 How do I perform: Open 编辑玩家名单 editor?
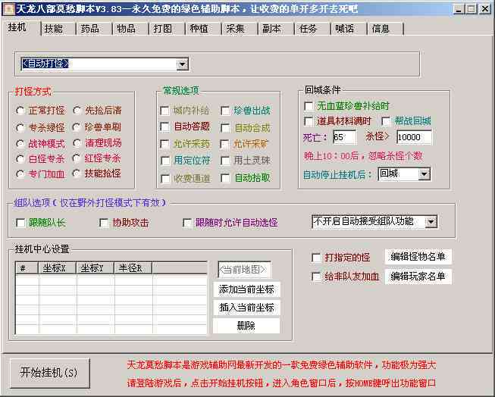click(x=418, y=277)
